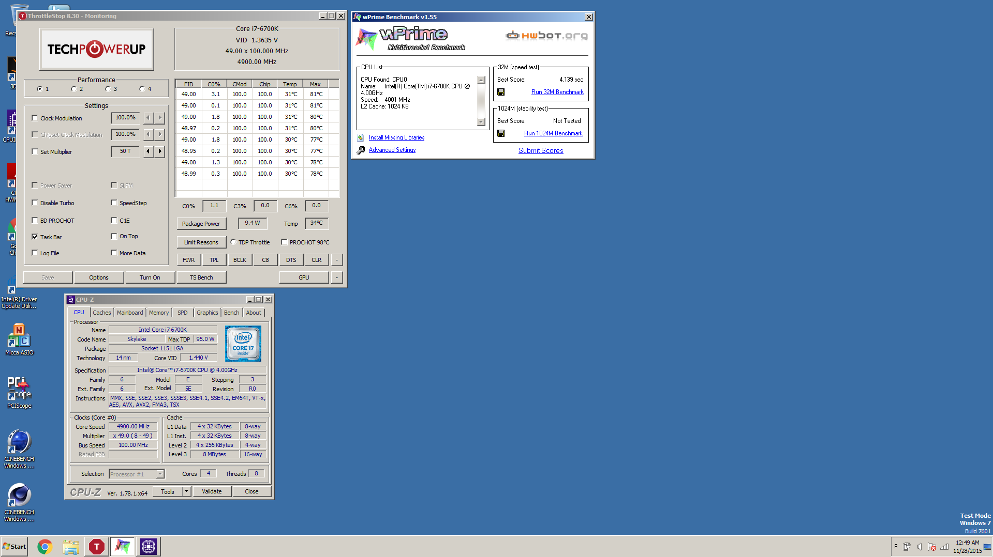Click the volume speaker tray icon
This screenshot has height=557, width=993.
[920, 547]
